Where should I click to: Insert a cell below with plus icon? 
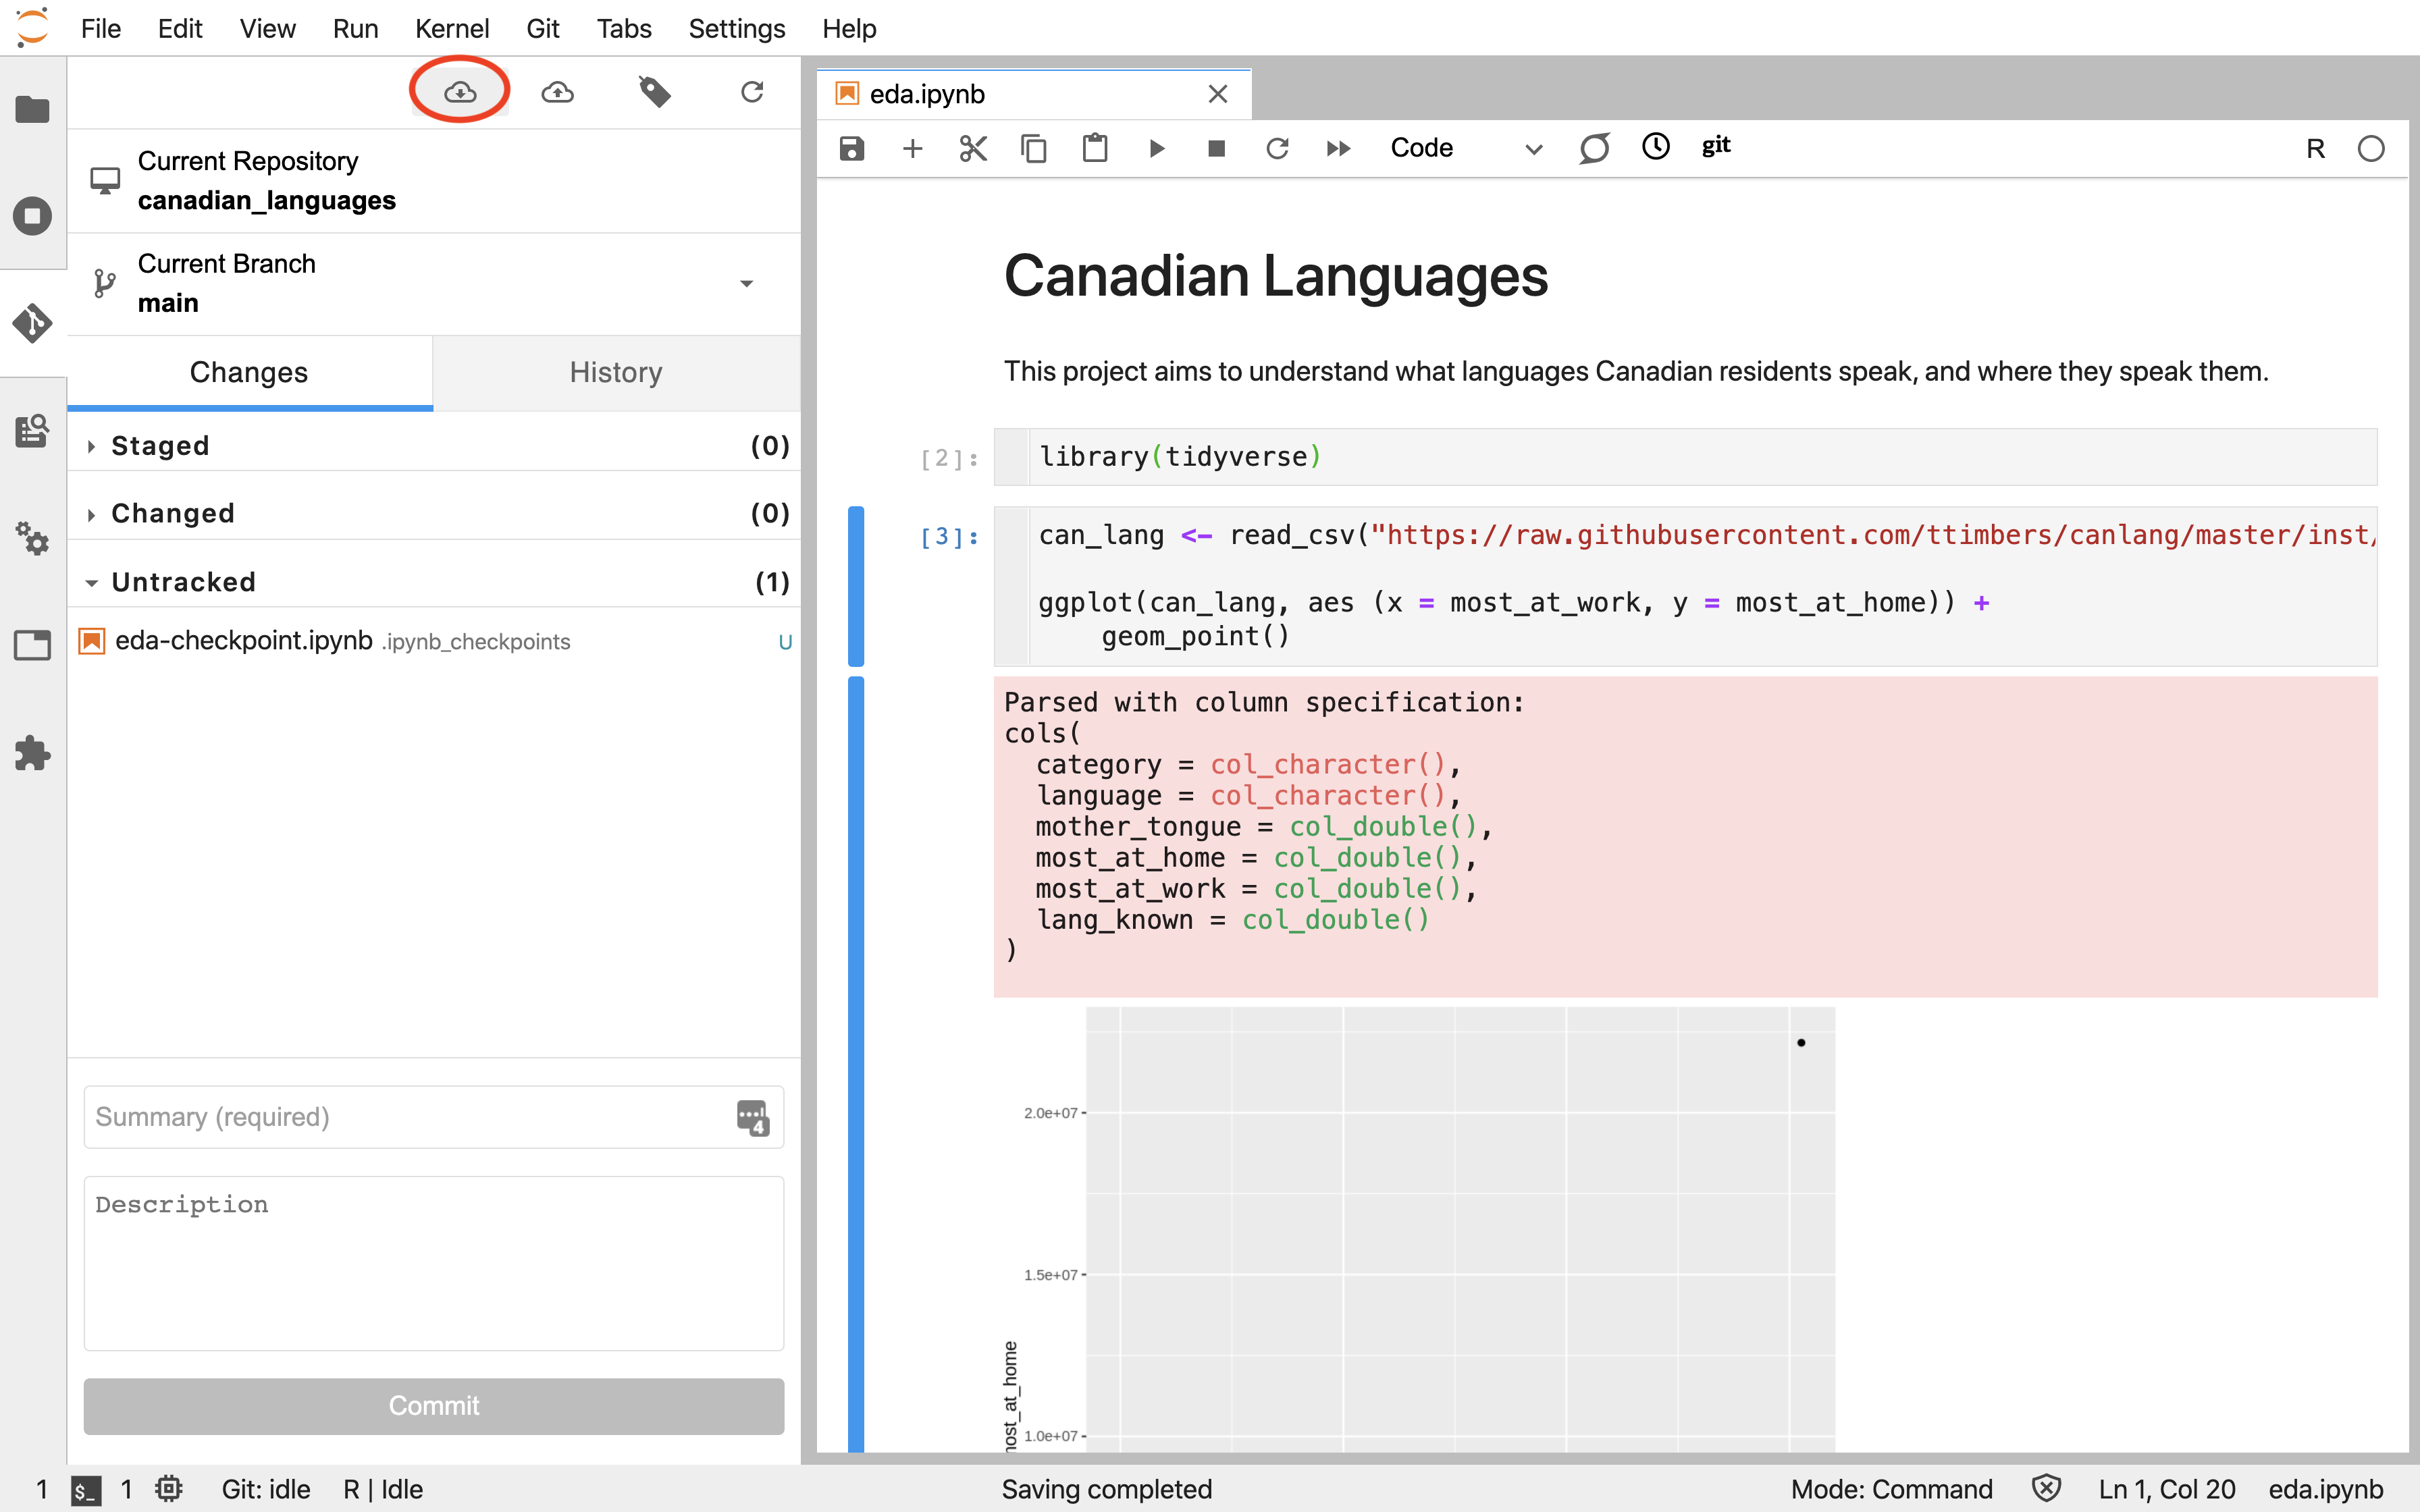point(912,148)
